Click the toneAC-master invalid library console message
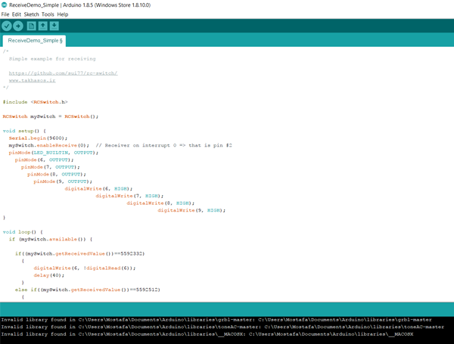The image size is (454, 344). tap(219, 327)
